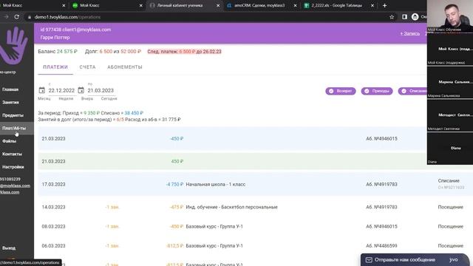This screenshot has height=266, width=473.
Task: Click the Начальная школа - 1 класс entry
Action: pyautogui.click(x=216, y=184)
